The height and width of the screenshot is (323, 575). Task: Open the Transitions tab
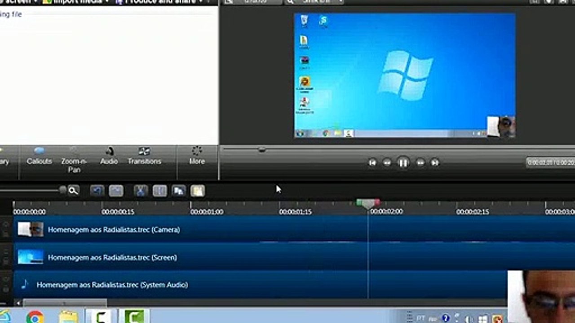click(144, 157)
